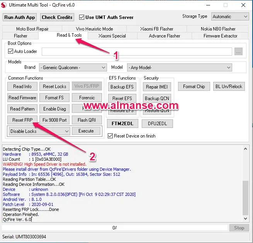This screenshot has height=243, width=253.
Task: Select Xiaomi FB Flasher tab
Action: pyautogui.click(x=157, y=29)
